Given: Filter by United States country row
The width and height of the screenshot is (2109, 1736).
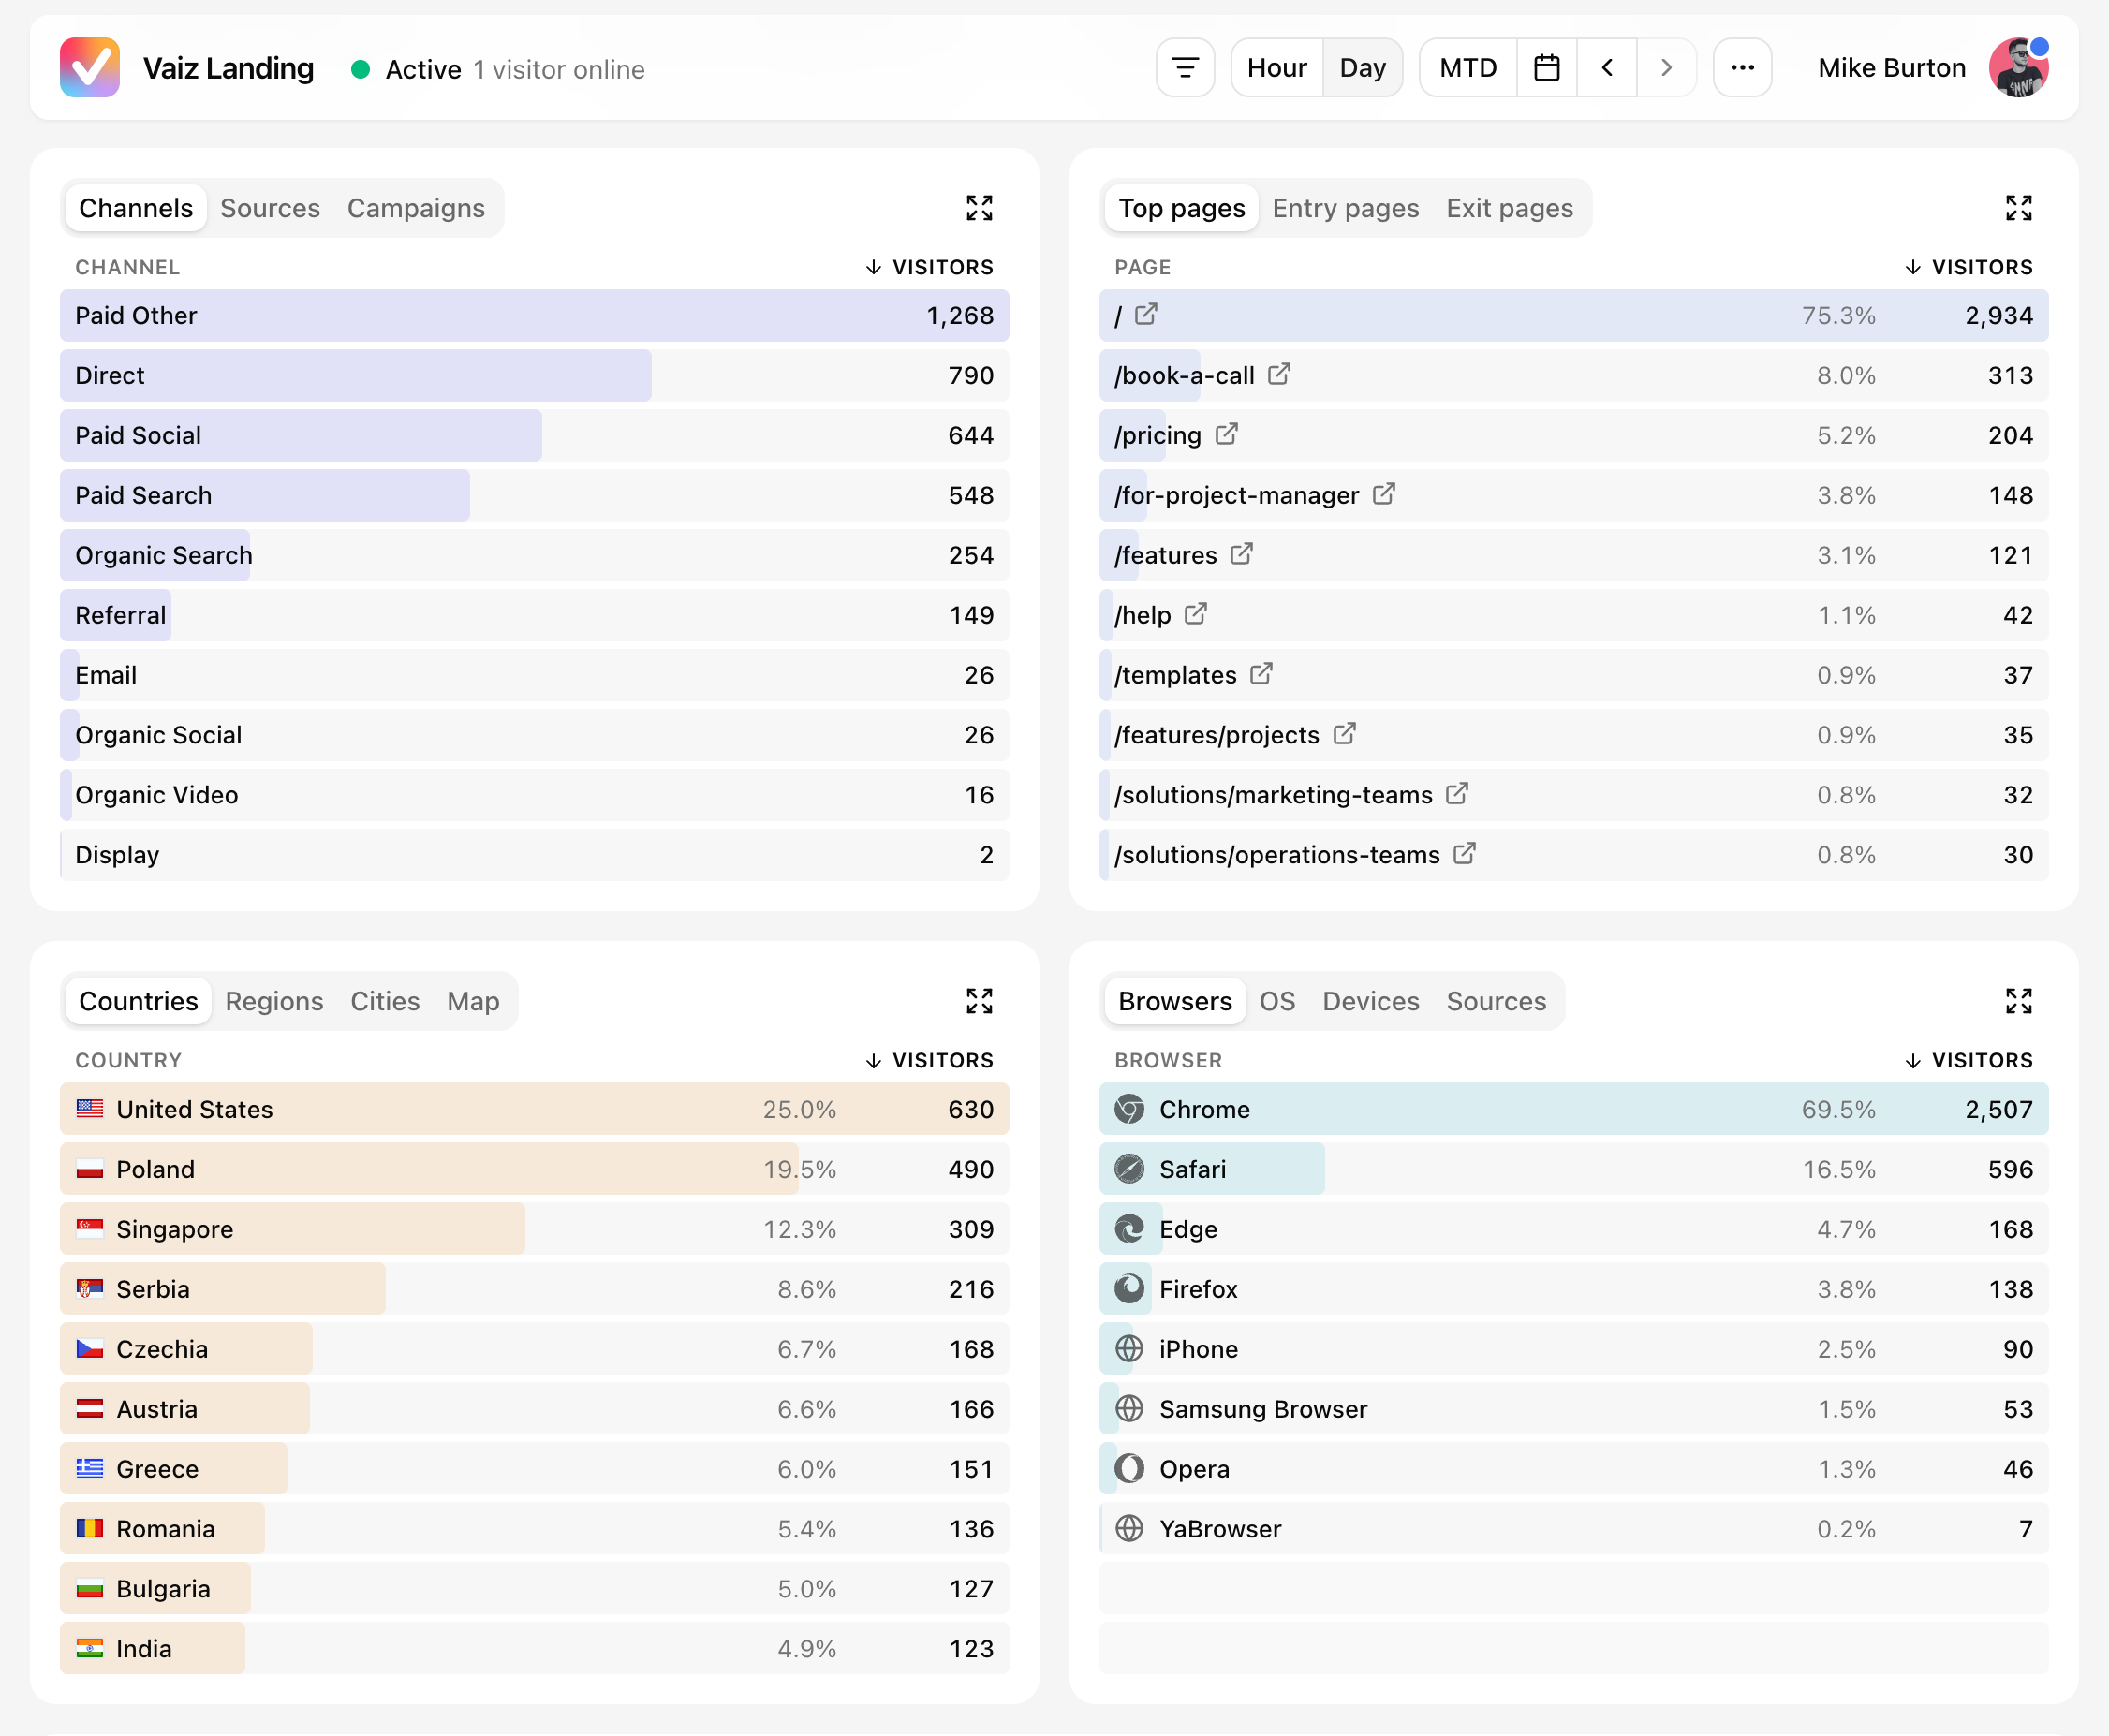Looking at the screenshot, I should click(534, 1109).
